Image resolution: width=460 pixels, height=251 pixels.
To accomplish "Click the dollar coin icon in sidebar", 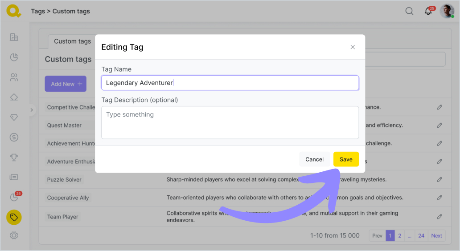I will click(14, 137).
